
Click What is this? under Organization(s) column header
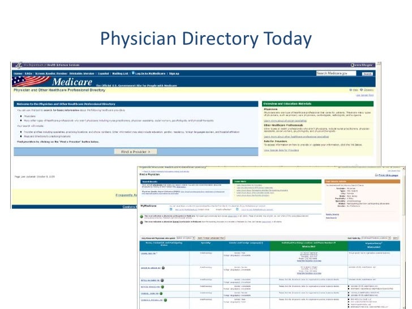pos(374,247)
